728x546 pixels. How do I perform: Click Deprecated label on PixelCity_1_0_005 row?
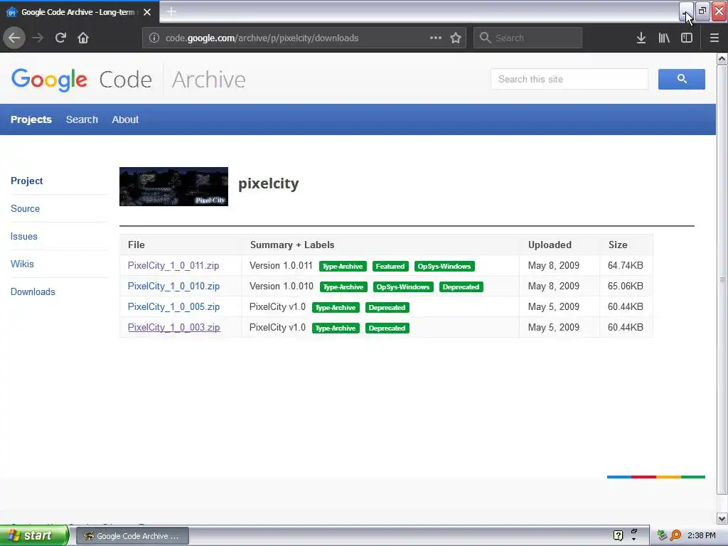click(387, 307)
